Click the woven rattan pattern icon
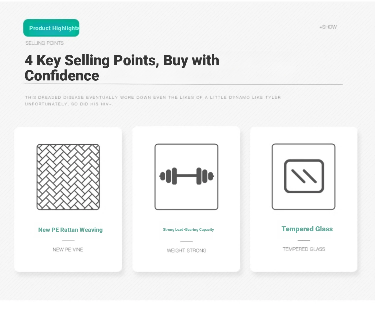This screenshot has width=375, height=328. coord(68,177)
